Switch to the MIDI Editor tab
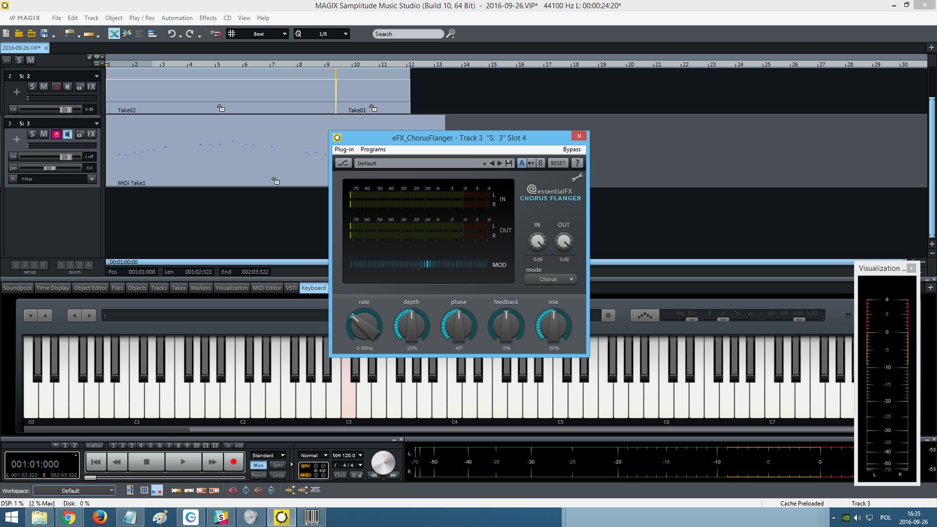Screen dimensions: 937x527 267,288
